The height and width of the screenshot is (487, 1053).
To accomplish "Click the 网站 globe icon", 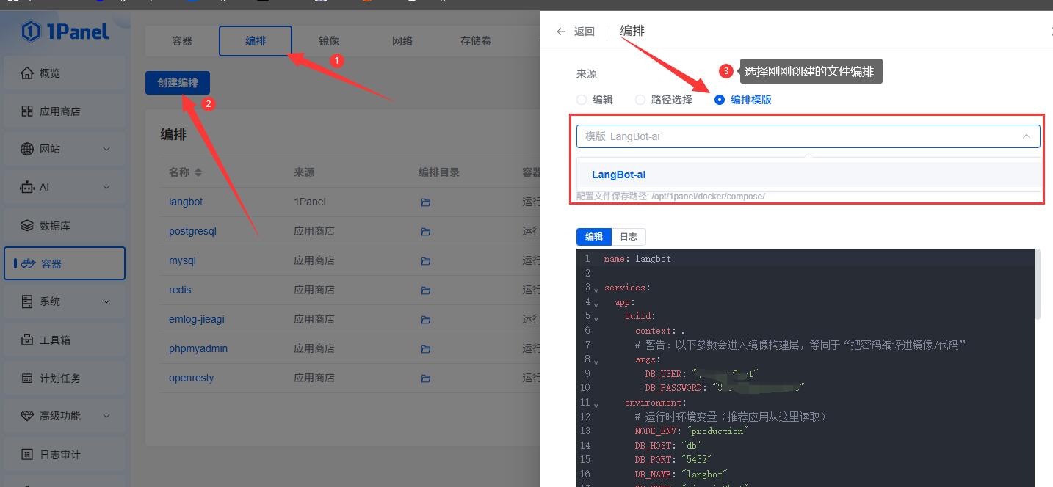I will 27,149.
